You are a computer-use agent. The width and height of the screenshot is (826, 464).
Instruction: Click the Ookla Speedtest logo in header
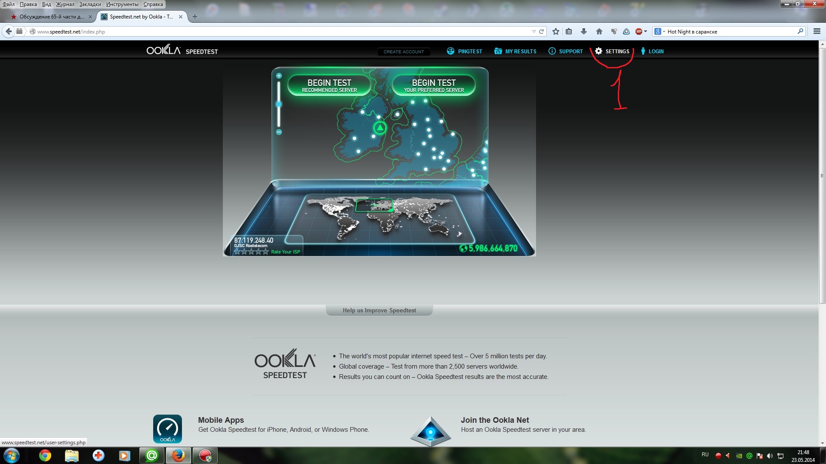[182, 50]
